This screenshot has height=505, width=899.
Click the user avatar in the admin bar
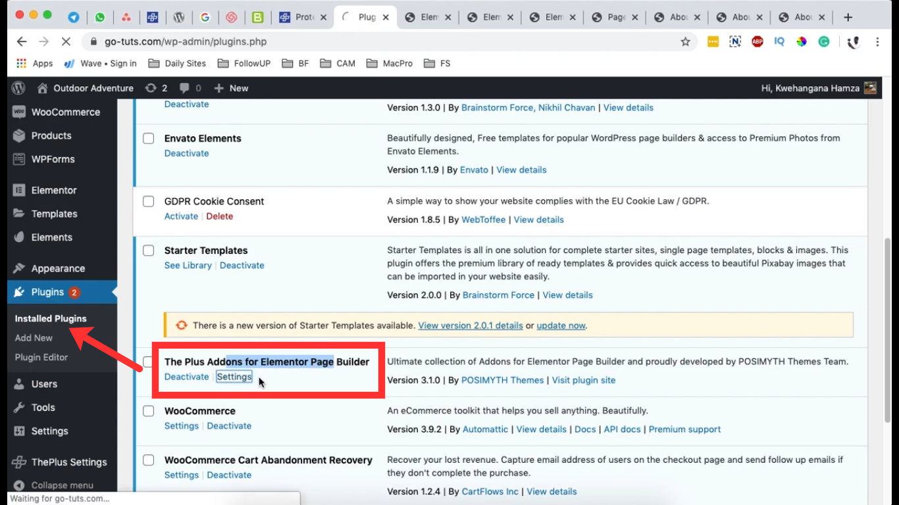pyautogui.click(x=870, y=88)
